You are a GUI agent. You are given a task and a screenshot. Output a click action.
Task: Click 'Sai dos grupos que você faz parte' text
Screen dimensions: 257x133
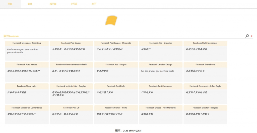tap(158, 71)
